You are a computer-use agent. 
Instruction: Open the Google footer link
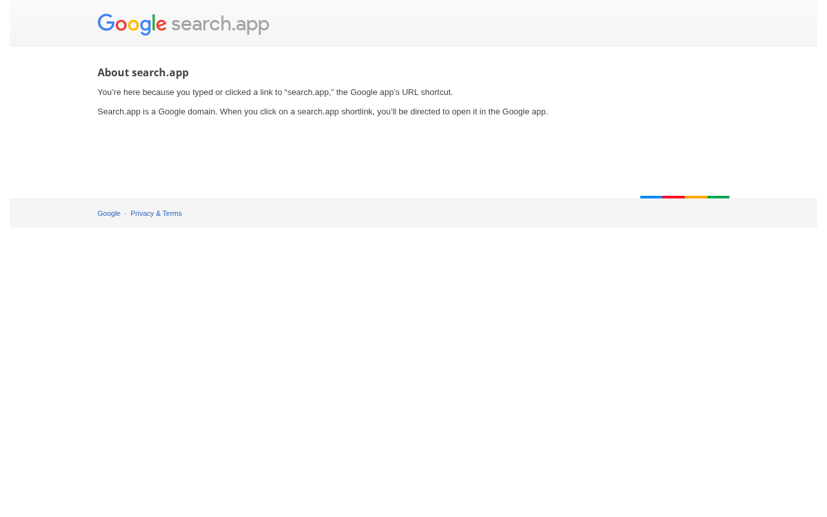[x=109, y=213]
